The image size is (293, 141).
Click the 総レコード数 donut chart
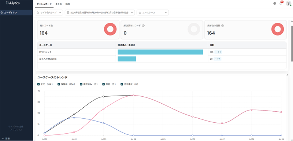[110, 29]
